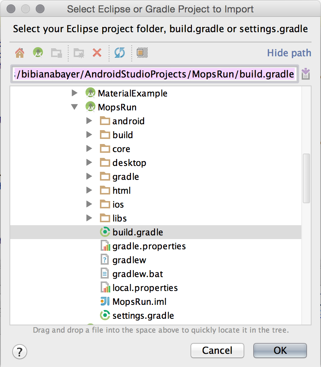Image resolution: width=321 pixels, height=367 pixels.
Task: Refresh the file tree
Action: [x=120, y=53]
